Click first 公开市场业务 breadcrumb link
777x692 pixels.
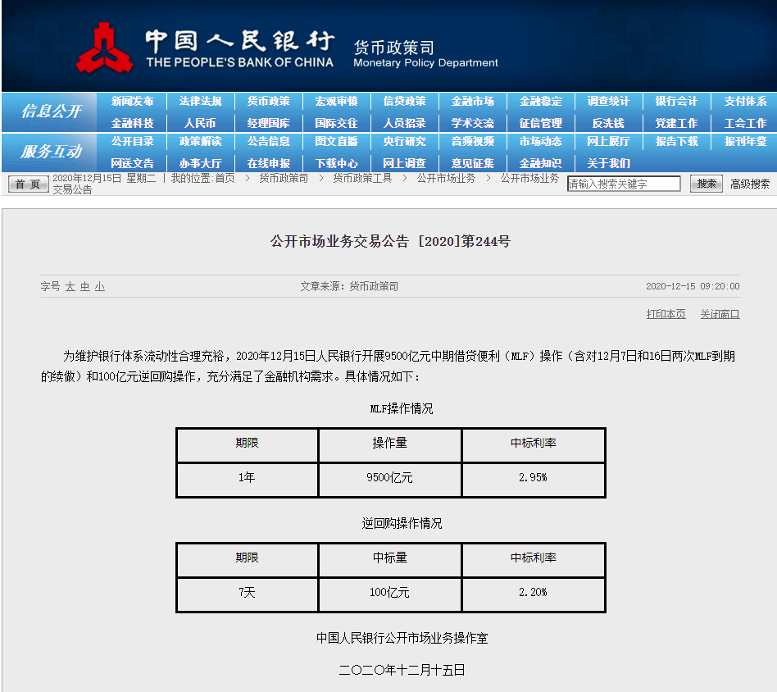(x=446, y=179)
